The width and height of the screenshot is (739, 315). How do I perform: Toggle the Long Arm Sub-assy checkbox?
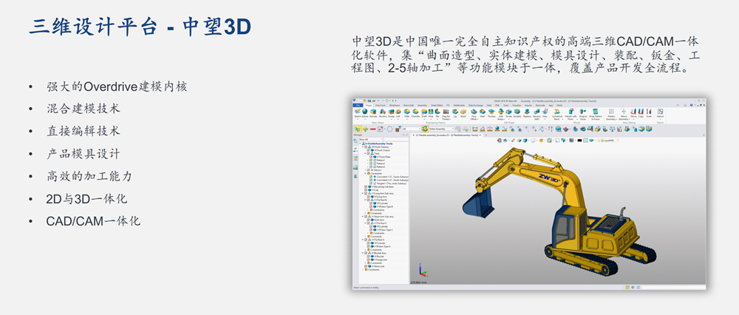click(366, 193)
